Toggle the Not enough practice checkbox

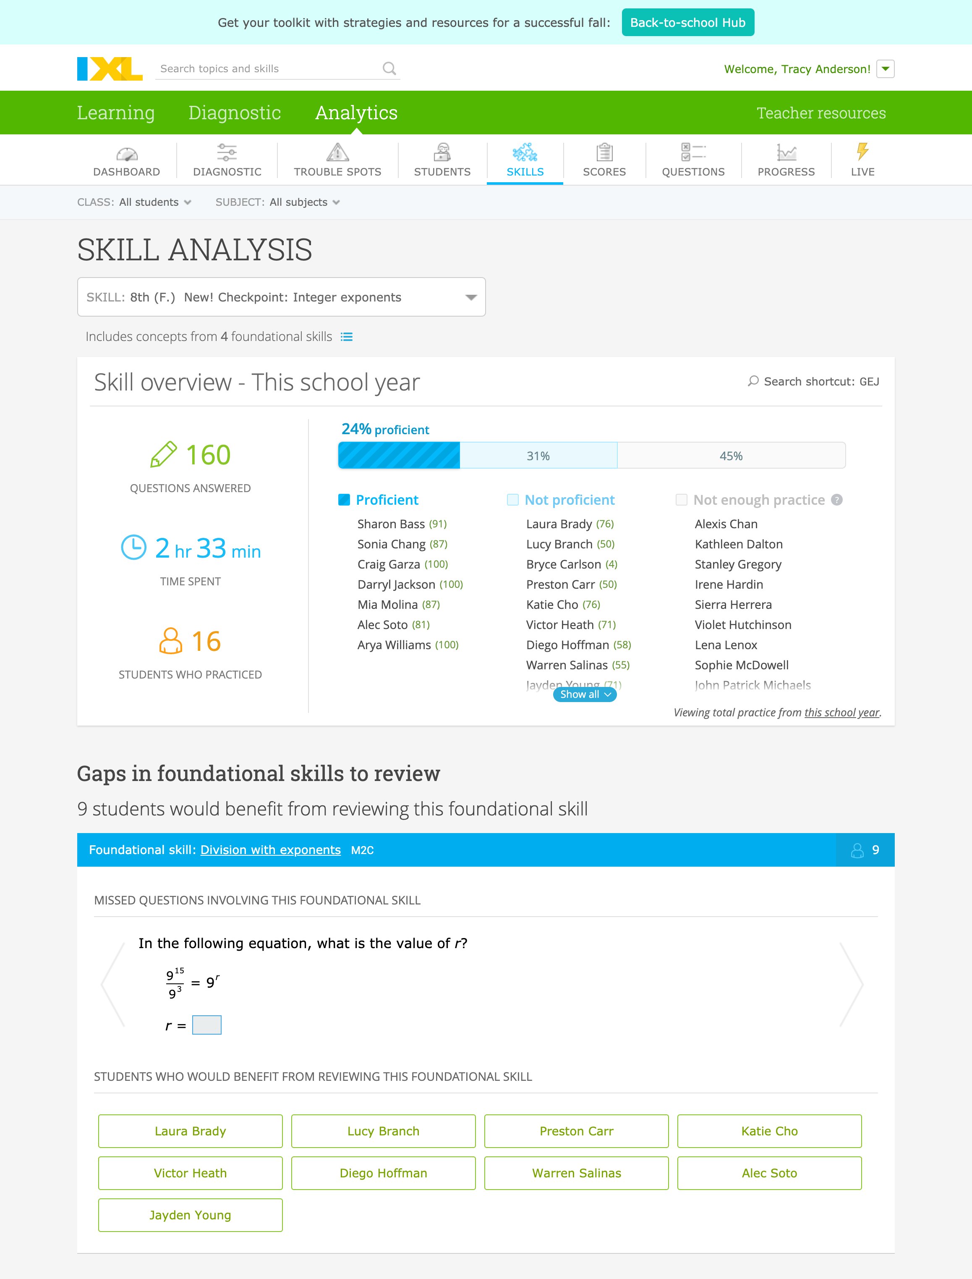point(681,498)
